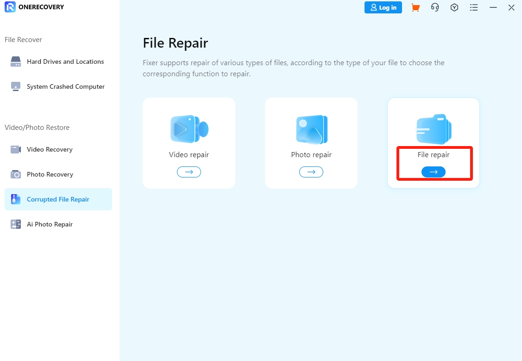
Task: Open Ai Photo Repair
Action: 58,224
